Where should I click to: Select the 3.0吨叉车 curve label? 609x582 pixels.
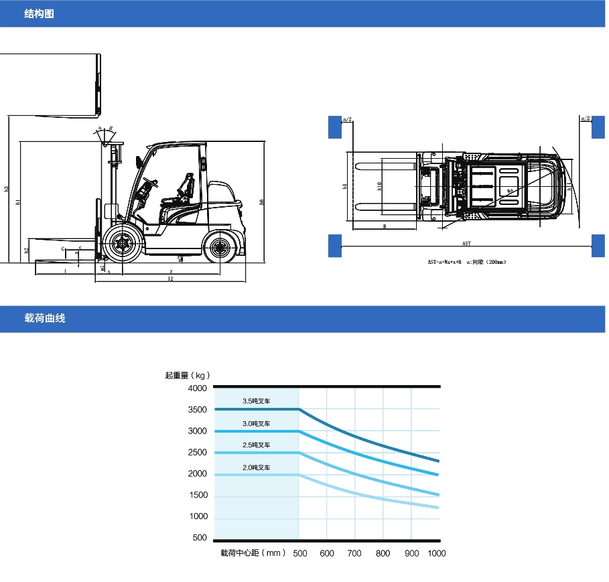[x=257, y=424]
